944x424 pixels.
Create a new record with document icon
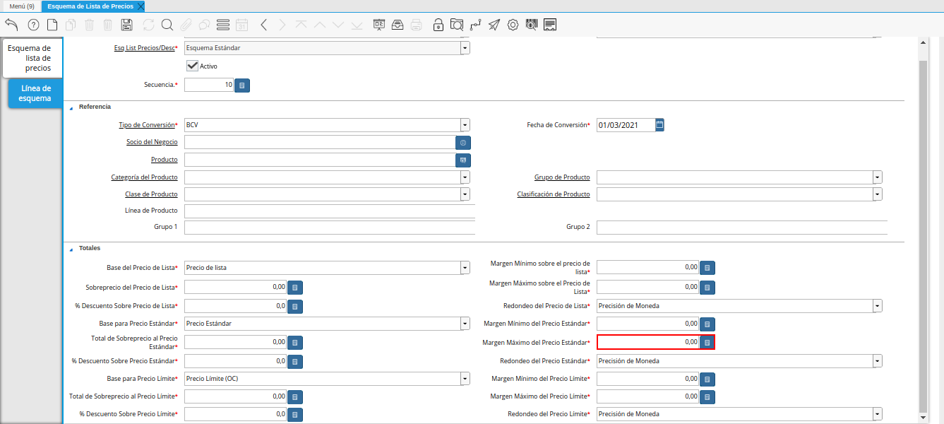pyautogui.click(x=52, y=25)
